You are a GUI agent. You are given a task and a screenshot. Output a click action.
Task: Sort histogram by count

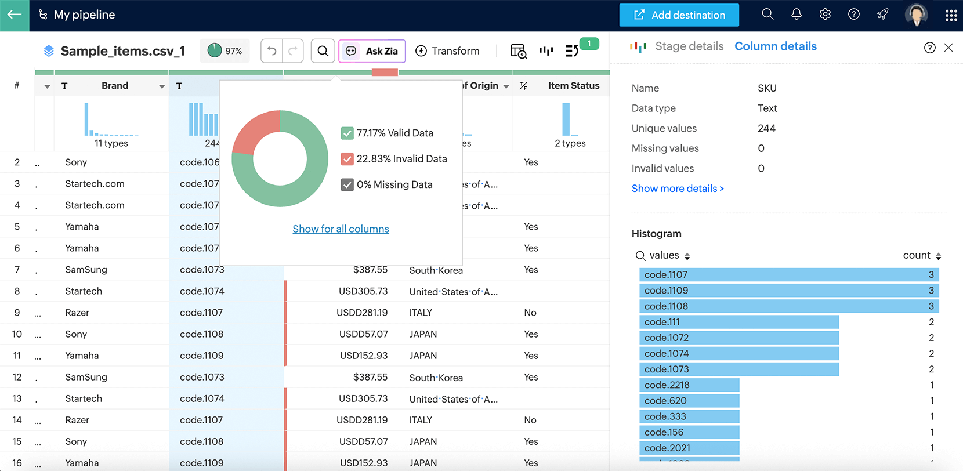coord(938,256)
